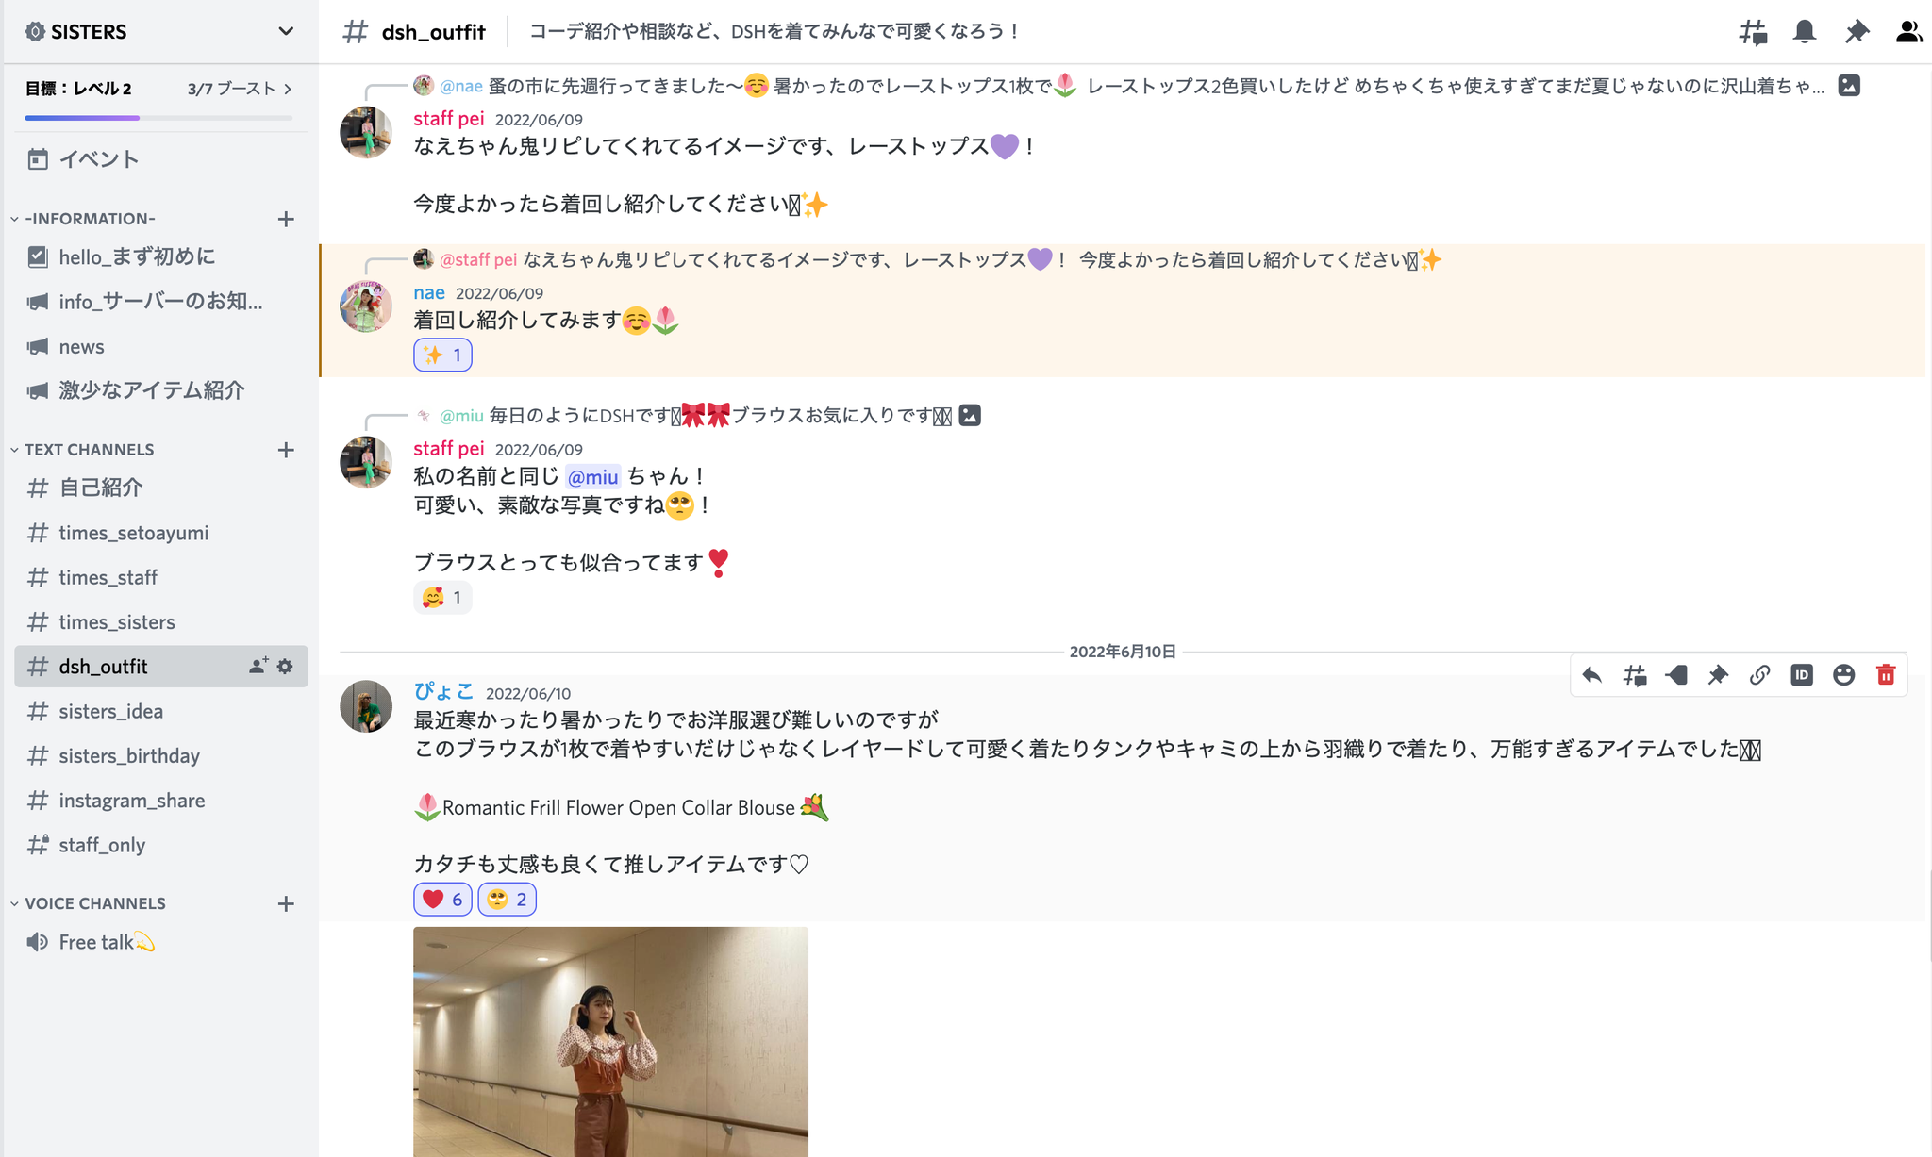The height and width of the screenshot is (1157, 1932).
Task: Click the server boost progress bar
Action: click(x=158, y=117)
